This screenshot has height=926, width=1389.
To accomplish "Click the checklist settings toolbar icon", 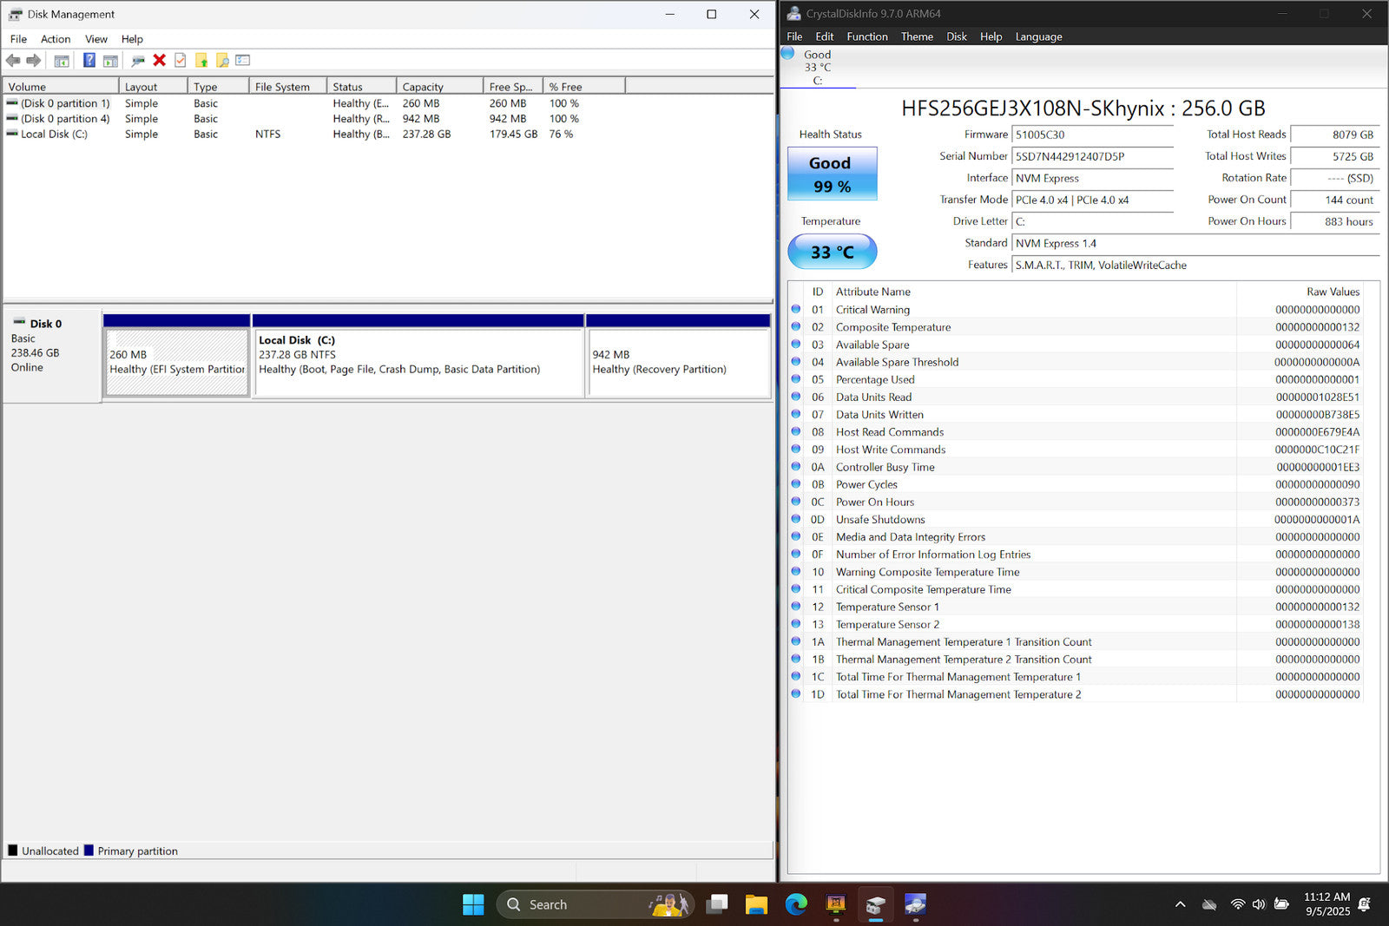I will coord(243,61).
